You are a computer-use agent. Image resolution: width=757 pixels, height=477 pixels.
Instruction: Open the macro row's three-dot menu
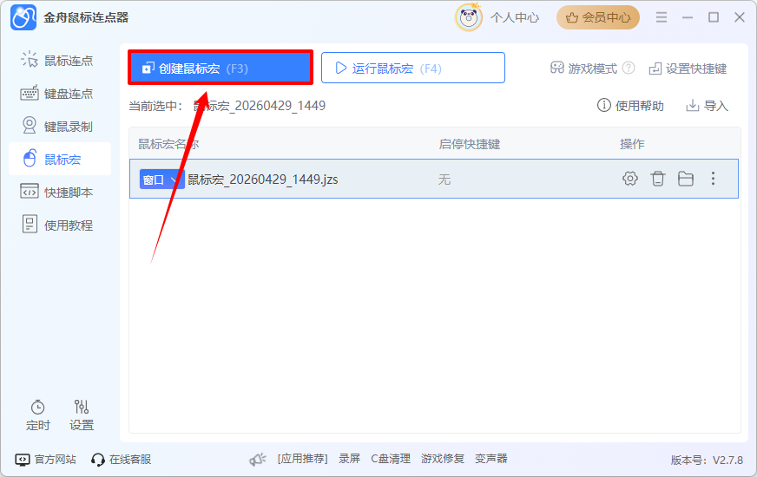coord(713,179)
